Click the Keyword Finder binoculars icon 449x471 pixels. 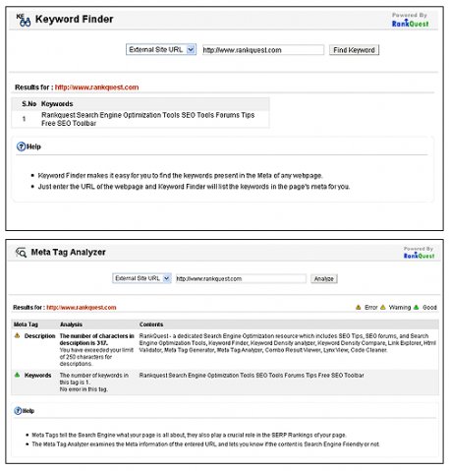(24, 20)
